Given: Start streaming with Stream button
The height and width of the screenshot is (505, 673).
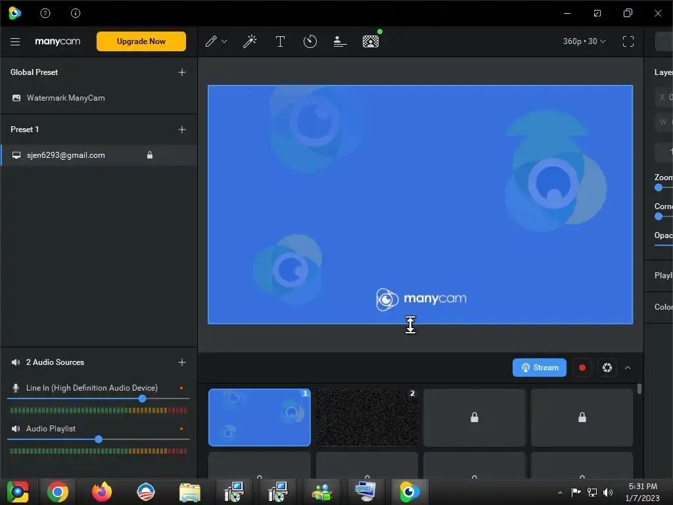Looking at the screenshot, I should tap(540, 368).
